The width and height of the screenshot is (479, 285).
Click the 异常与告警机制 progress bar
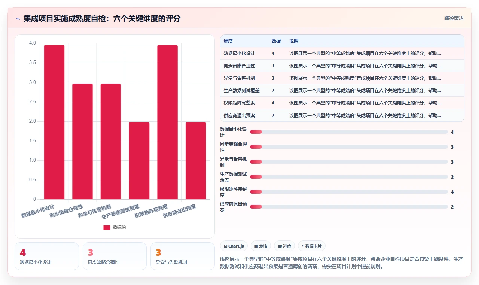point(349,162)
